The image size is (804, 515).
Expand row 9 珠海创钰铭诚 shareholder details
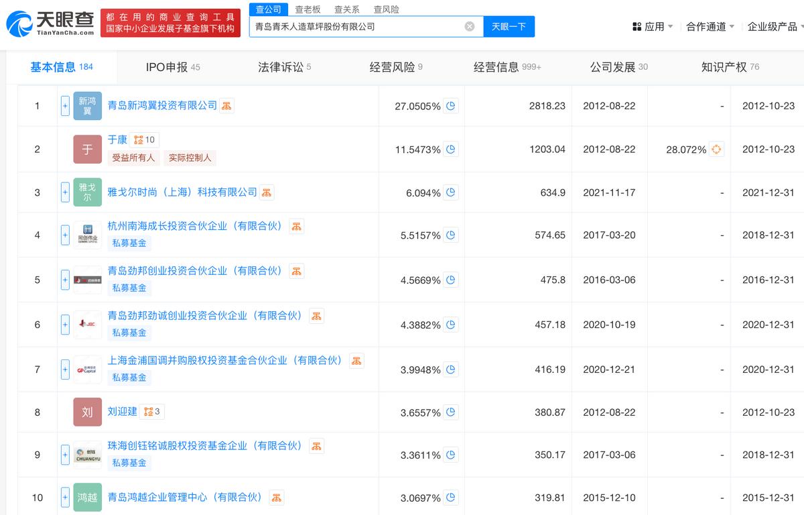[x=65, y=455]
